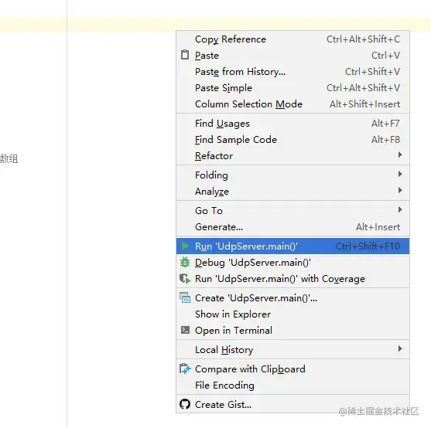
Task: Toggle Column Selection Mode
Action: (x=292, y=104)
